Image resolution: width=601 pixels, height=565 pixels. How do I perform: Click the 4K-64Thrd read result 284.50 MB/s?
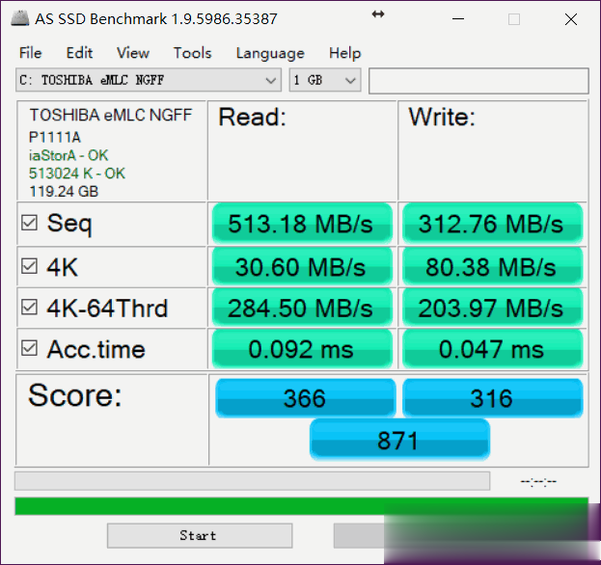pos(302,308)
